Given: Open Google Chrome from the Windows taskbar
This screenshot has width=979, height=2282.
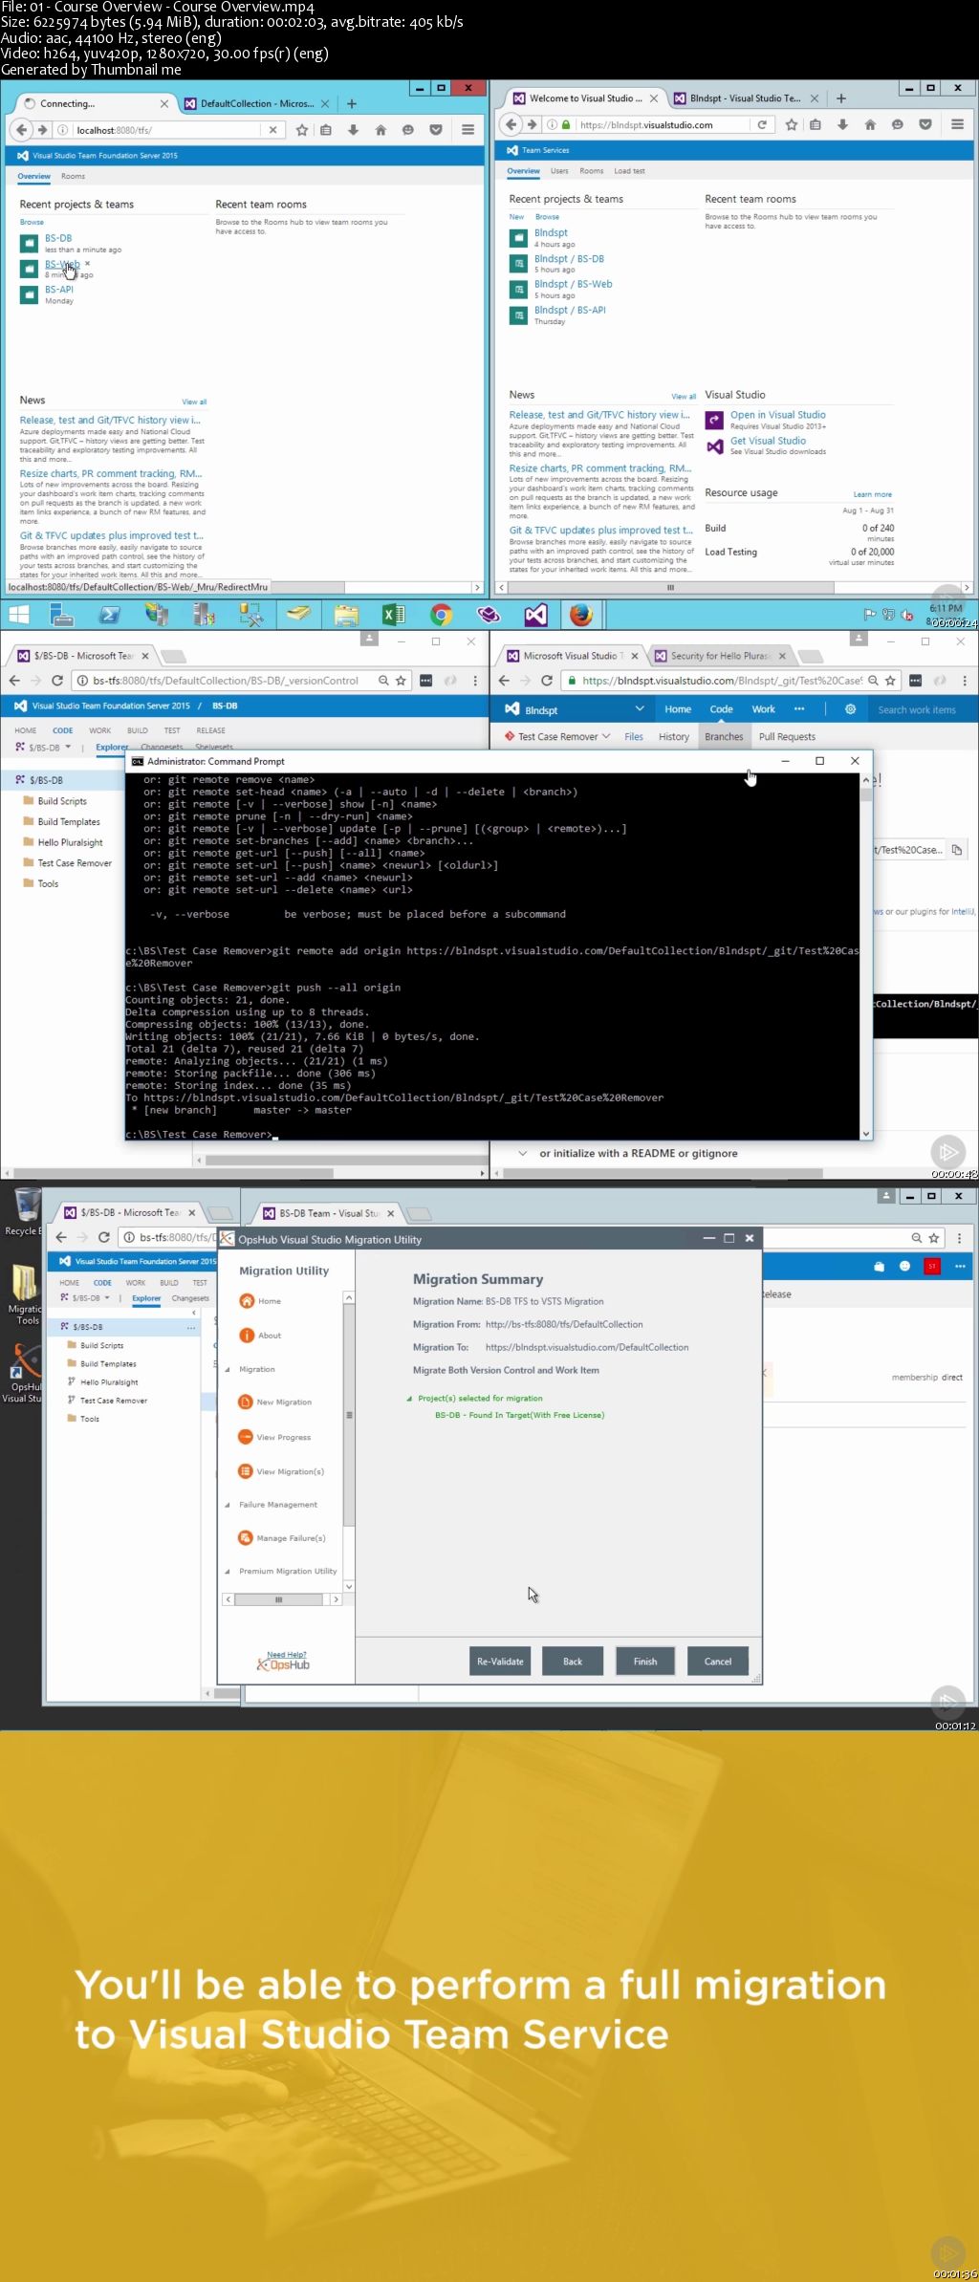Looking at the screenshot, I should tap(441, 615).
